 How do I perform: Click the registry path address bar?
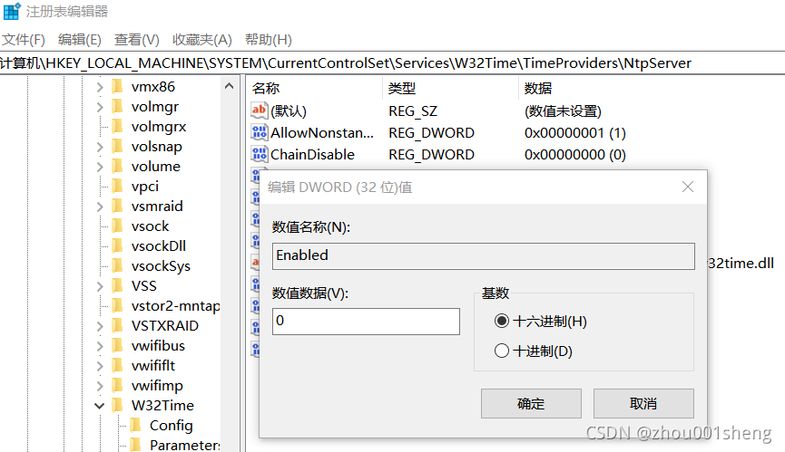[x=392, y=63]
